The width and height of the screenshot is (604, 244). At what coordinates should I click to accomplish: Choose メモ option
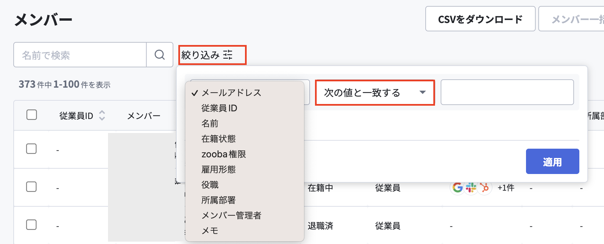click(x=210, y=231)
